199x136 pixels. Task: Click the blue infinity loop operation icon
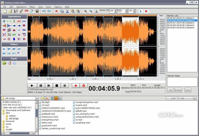pos(24,30)
